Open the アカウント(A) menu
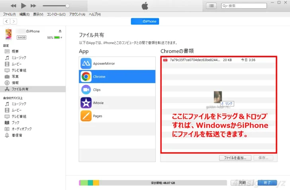Viewport: 290px width, 190px height. [x=77, y=14]
